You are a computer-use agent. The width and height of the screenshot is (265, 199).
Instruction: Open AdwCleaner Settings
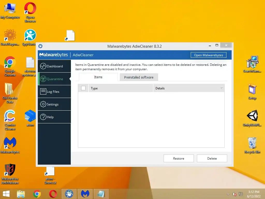coord(54,104)
